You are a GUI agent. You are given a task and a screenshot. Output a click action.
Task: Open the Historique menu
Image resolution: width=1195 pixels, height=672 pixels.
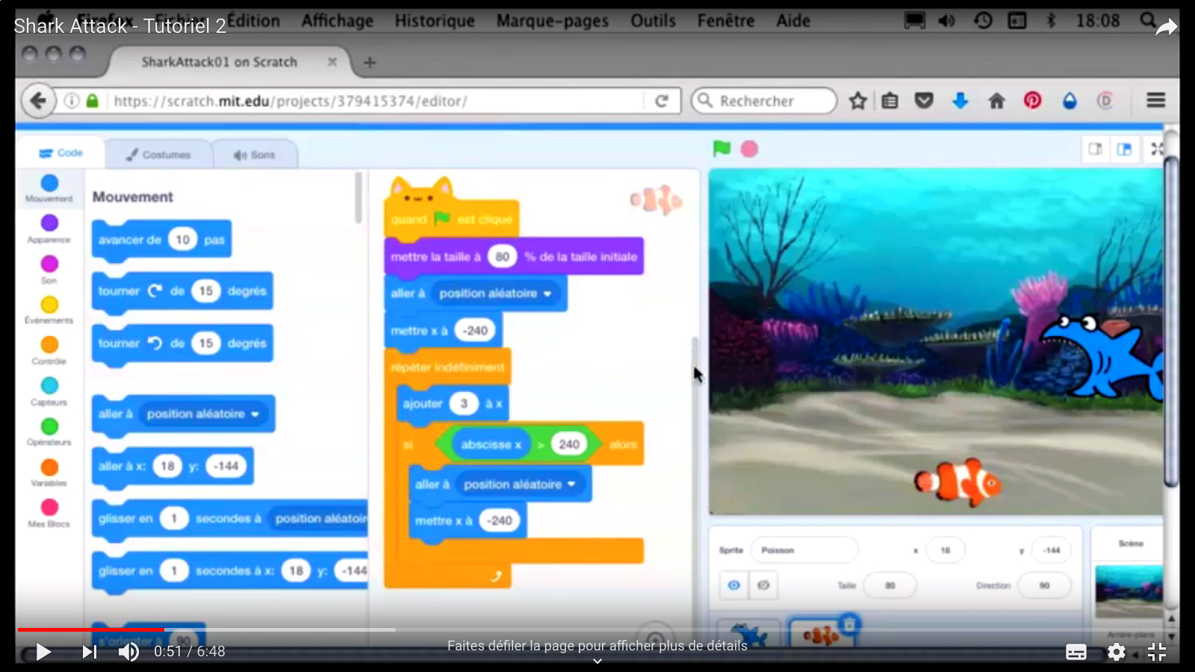tap(435, 21)
